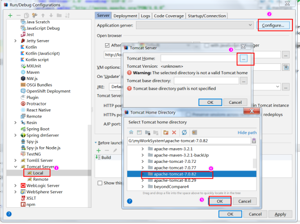The height and width of the screenshot is (224, 300).
Task: Click help icon in Tomcat Home Directory dialog
Action: click(129, 201)
